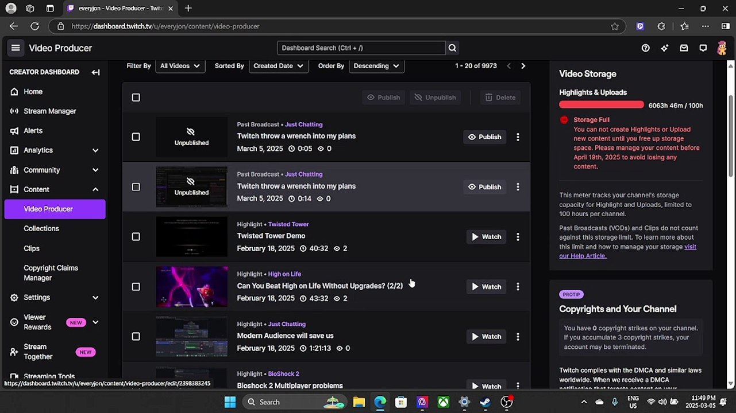Open the inbox mail icon

point(684,48)
